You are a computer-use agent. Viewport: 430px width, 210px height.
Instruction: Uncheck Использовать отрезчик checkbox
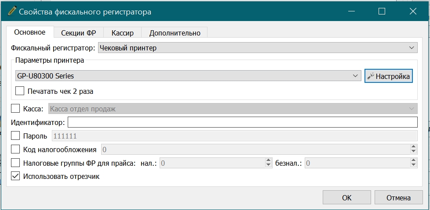pos(15,176)
